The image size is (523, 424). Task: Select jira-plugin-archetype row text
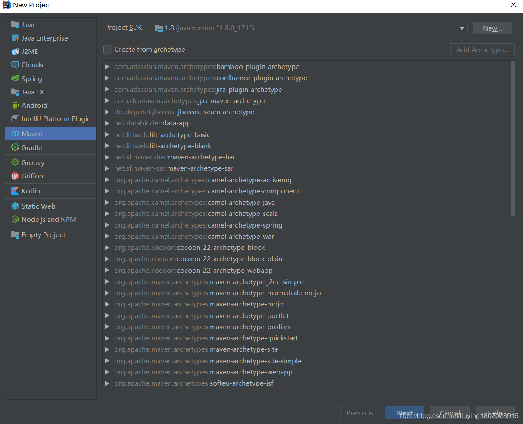coord(198,89)
